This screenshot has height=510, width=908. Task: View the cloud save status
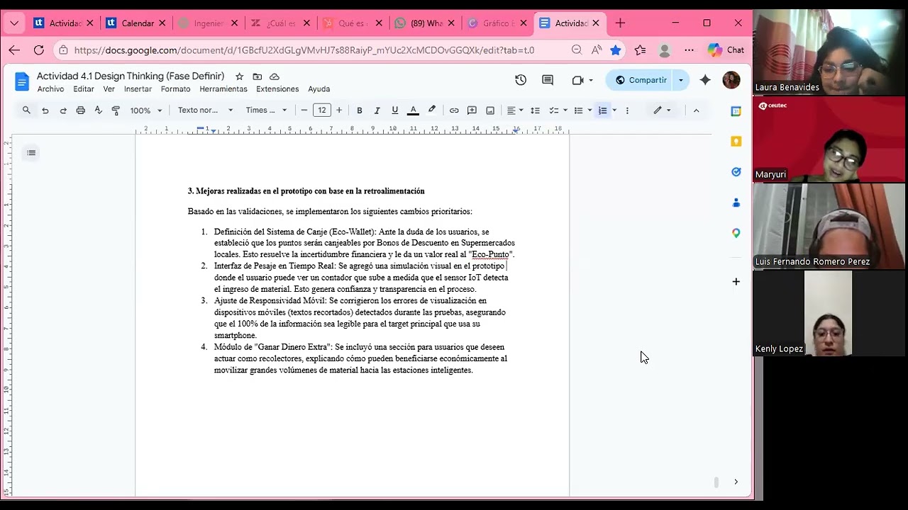click(x=275, y=76)
